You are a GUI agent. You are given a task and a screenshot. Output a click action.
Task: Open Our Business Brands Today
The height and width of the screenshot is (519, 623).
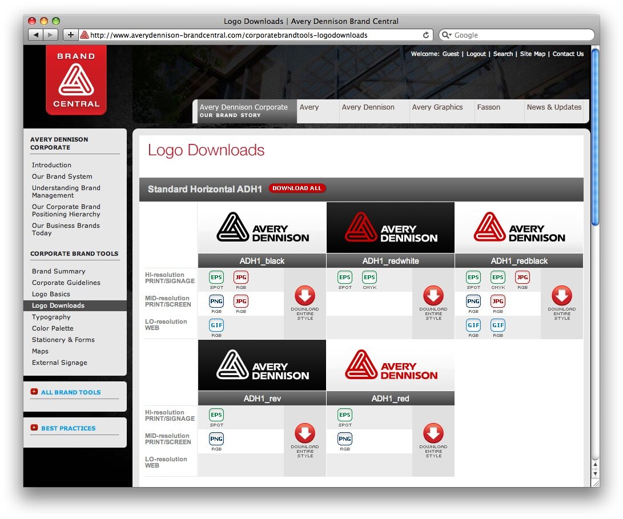click(x=66, y=230)
